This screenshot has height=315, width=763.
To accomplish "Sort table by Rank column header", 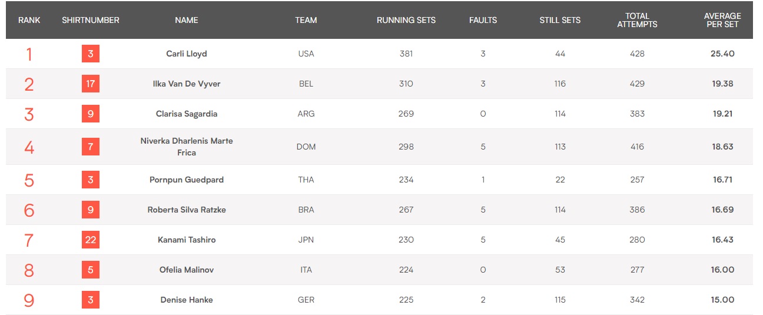I will tap(29, 20).
